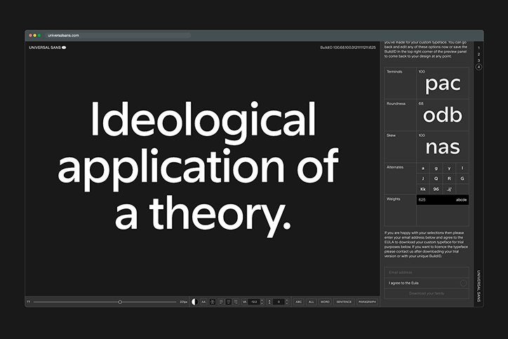Click the 'Alternates' label
508x339 pixels.
pyautogui.click(x=395, y=167)
